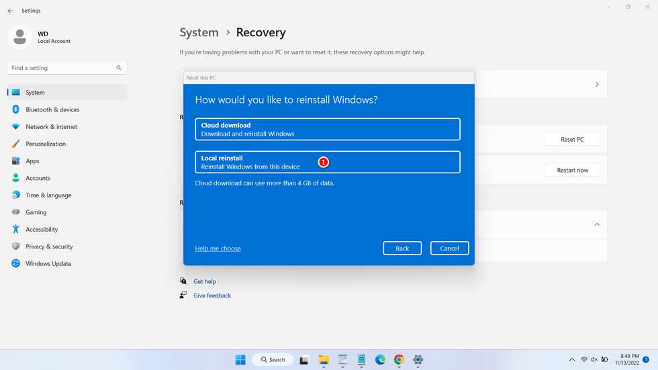Open Time & language settings

[67, 195]
